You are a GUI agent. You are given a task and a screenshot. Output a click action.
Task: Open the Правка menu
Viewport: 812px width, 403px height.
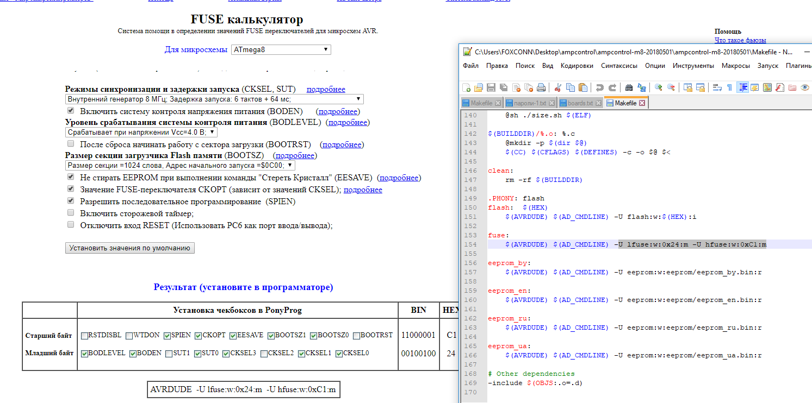[497, 66]
